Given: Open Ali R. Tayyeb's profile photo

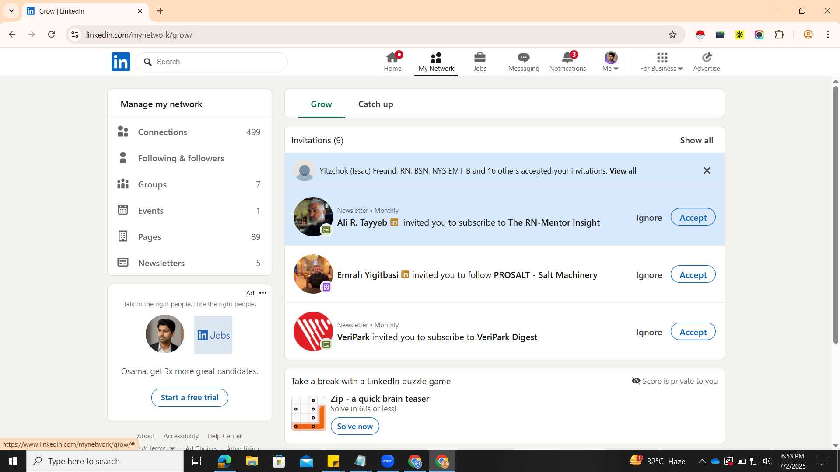Looking at the screenshot, I should coord(313,217).
